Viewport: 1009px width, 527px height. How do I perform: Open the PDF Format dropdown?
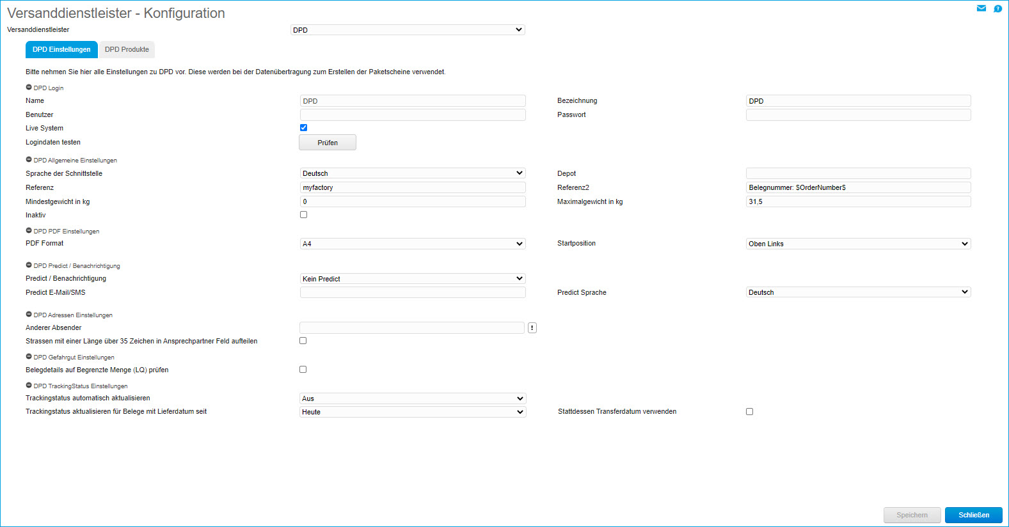(413, 244)
